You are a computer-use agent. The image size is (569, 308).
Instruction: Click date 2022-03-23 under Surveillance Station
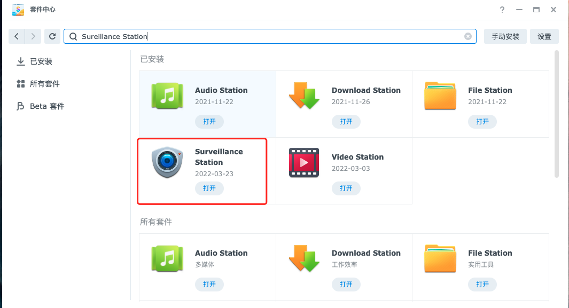point(214,174)
